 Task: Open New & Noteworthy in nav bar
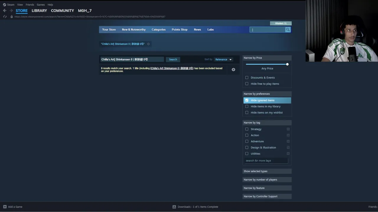coord(134,29)
